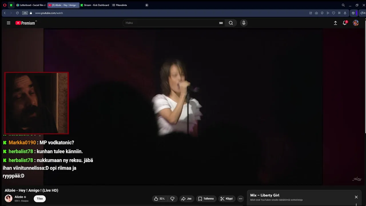Close the Mix – Liberty Girl panel
This screenshot has width=366, height=206.
coord(356,197)
